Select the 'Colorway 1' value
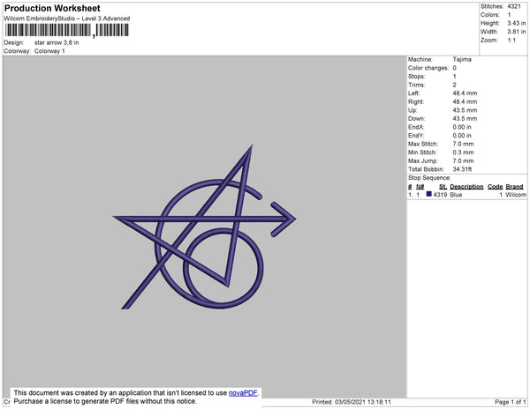The width and height of the screenshot is (530, 409). [49, 51]
